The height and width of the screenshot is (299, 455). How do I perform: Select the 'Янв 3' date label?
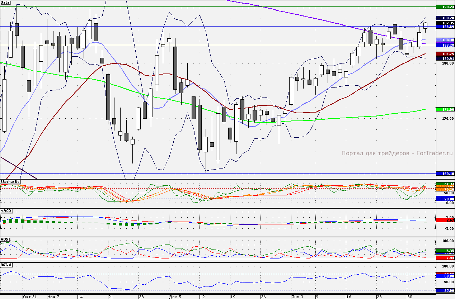297,297
